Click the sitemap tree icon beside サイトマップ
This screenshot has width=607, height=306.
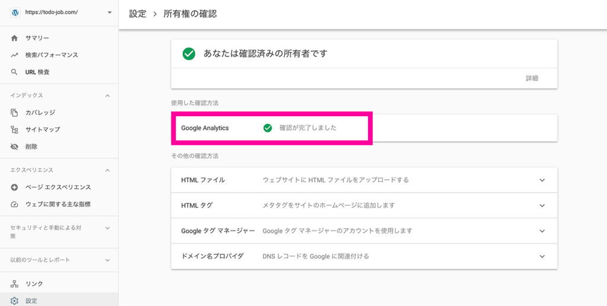tap(14, 130)
